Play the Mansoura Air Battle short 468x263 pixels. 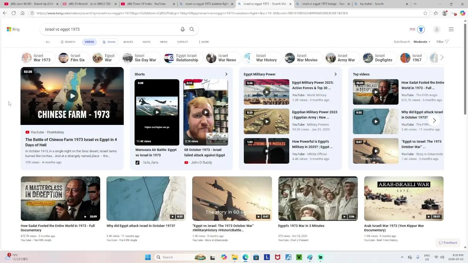click(x=157, y=112)
